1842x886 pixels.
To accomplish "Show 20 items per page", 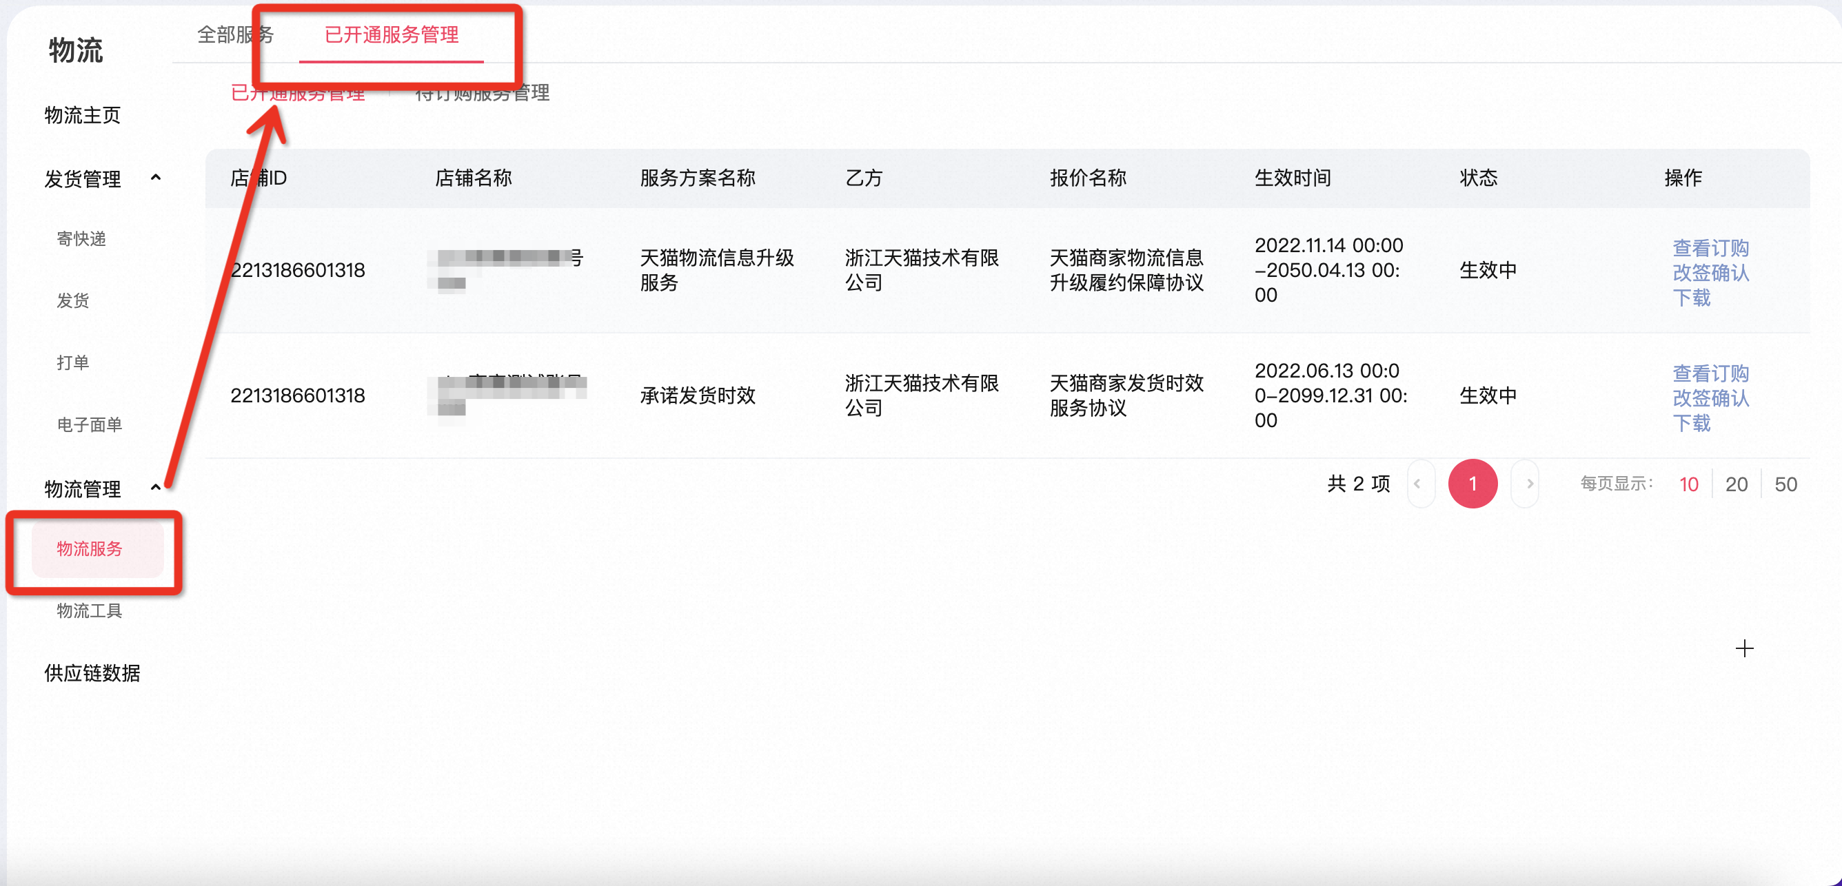I will pos(1736,484).
